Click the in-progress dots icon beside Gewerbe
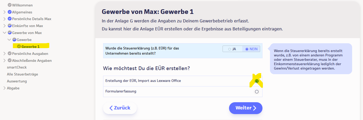 coord(14,40)
